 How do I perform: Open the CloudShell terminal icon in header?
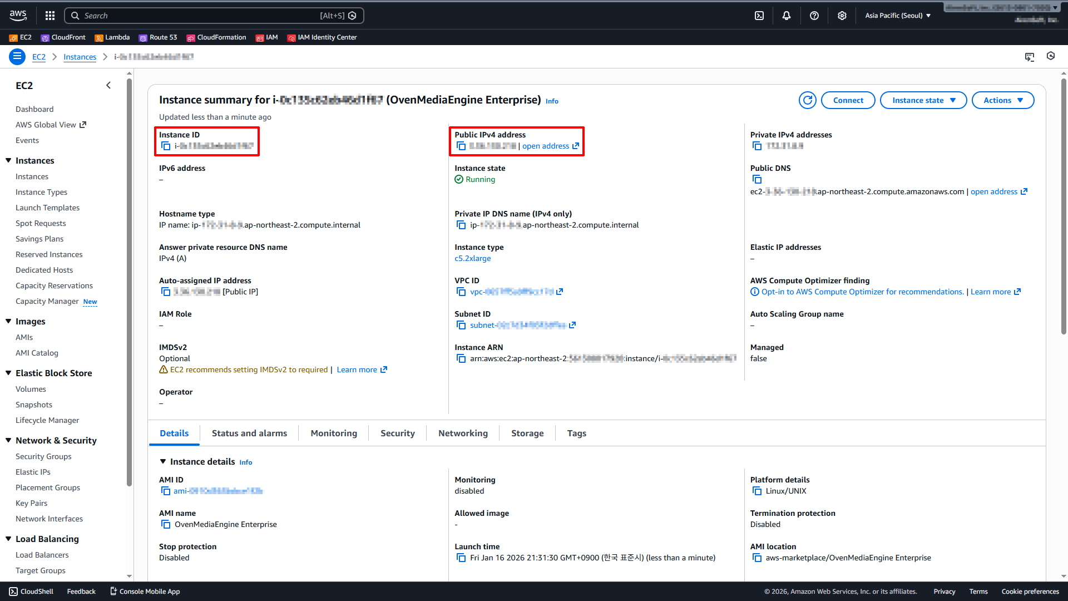759,16
